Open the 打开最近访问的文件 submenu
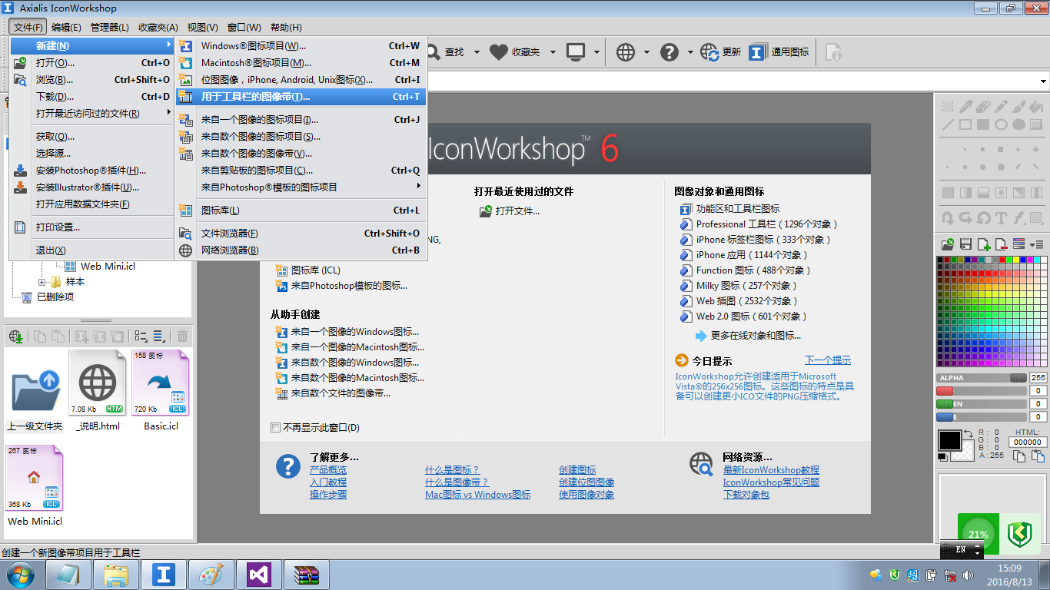The width and height of the screenshot is (1050, 590). (92, 114)
